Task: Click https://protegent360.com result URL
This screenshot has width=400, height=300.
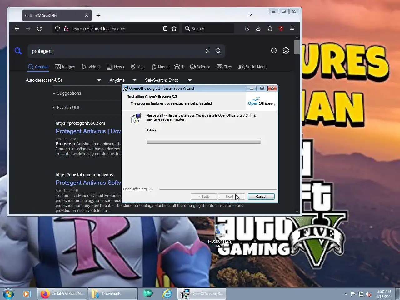Action: click(80, 123)
